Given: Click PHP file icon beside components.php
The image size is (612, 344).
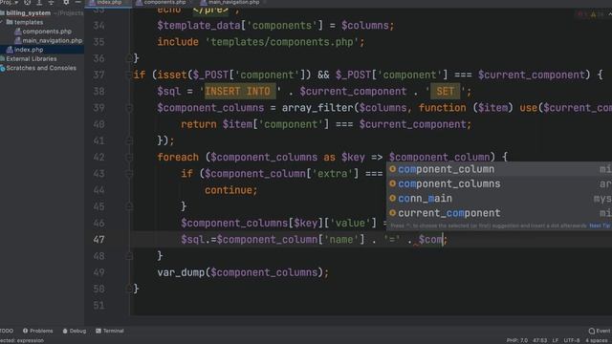Looking at the screenshot, I should click(x=18, y=32).
